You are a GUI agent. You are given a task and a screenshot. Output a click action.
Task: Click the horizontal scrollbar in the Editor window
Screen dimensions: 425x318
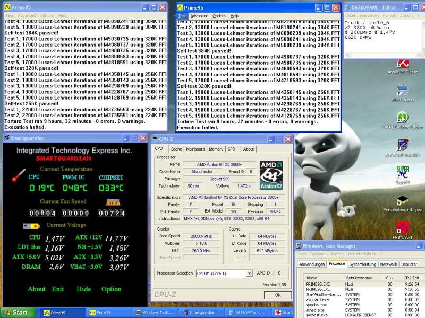(383, 56)
